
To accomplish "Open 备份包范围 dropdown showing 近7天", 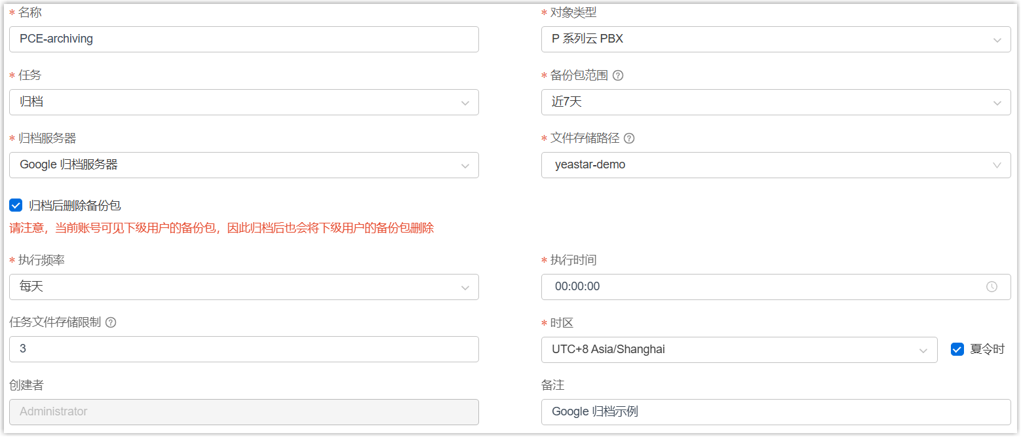I will (x=776, y=102).
